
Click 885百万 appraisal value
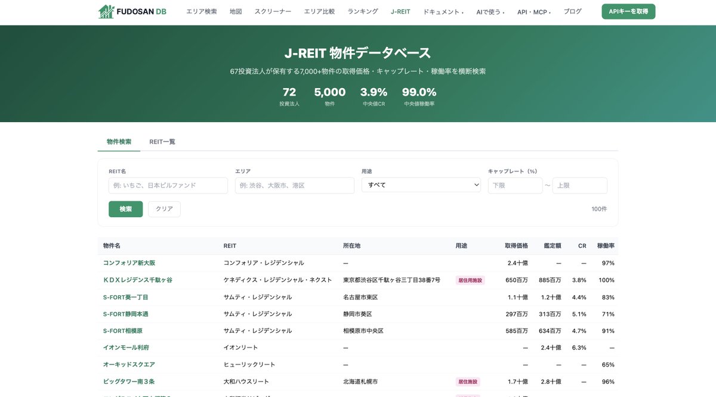tap(550, 280)
